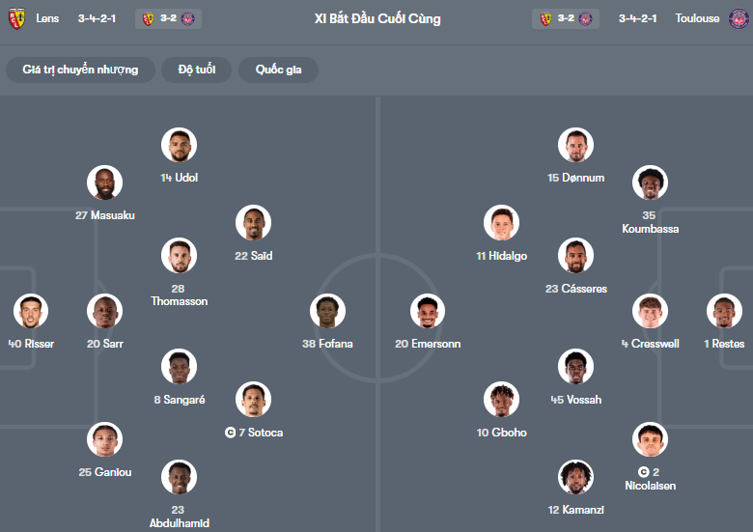
Task: Click goalkeeper Risser's avatar
Action: click(x=31, y=312)
